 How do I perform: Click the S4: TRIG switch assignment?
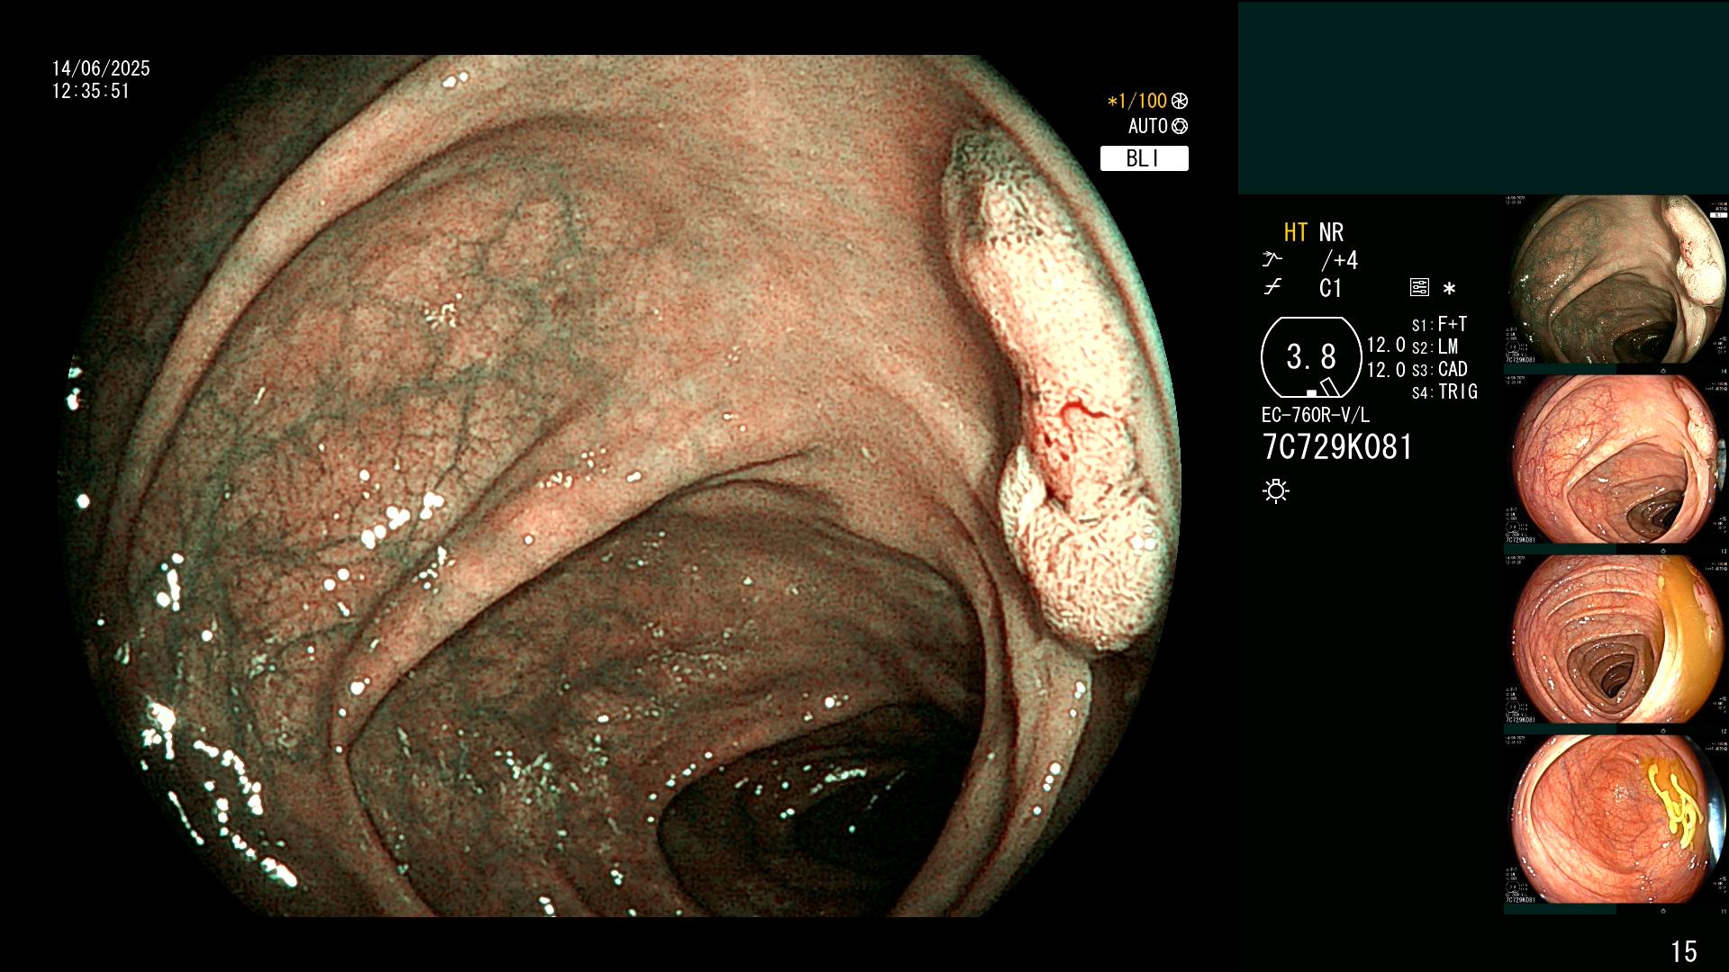(x=1444, y=391)
